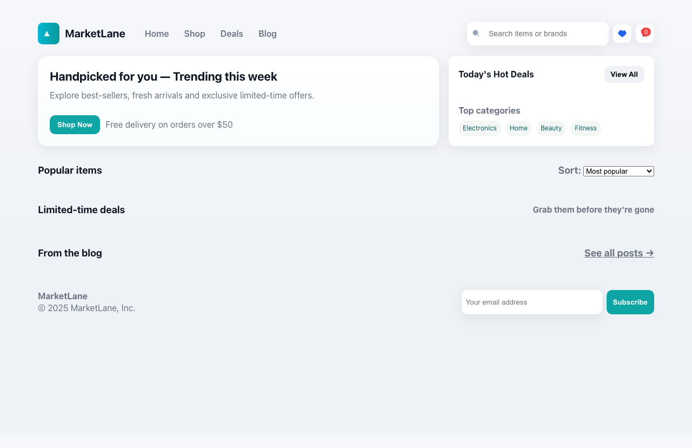Click the search magnifier icon
Screen dimensions: 692x448
(476, 33)
